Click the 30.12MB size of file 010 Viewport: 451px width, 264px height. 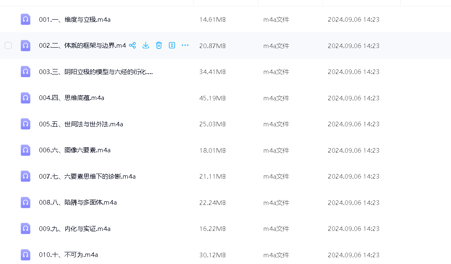pos(212,255)
